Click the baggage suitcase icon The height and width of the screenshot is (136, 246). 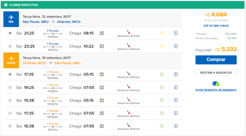click(216, 83)
